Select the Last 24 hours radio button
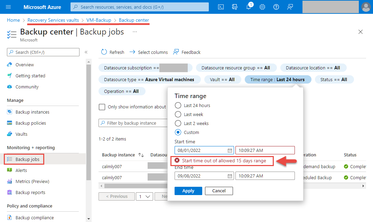The image size is (373, 222). (x=178, y=105)
